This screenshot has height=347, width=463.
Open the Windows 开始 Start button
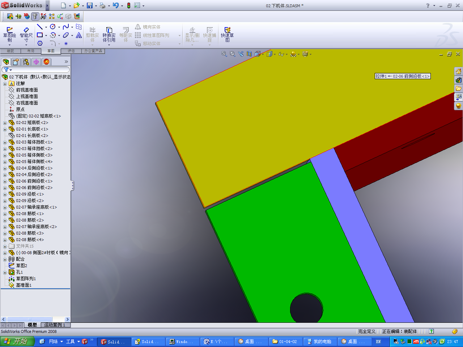point(17,342)
